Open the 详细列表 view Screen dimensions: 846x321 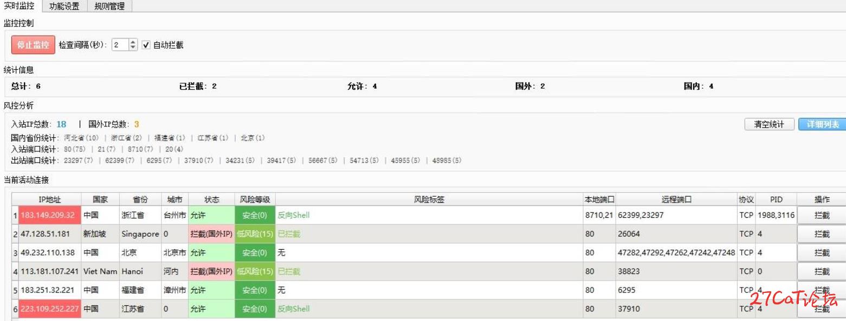[x=822, y=124]
